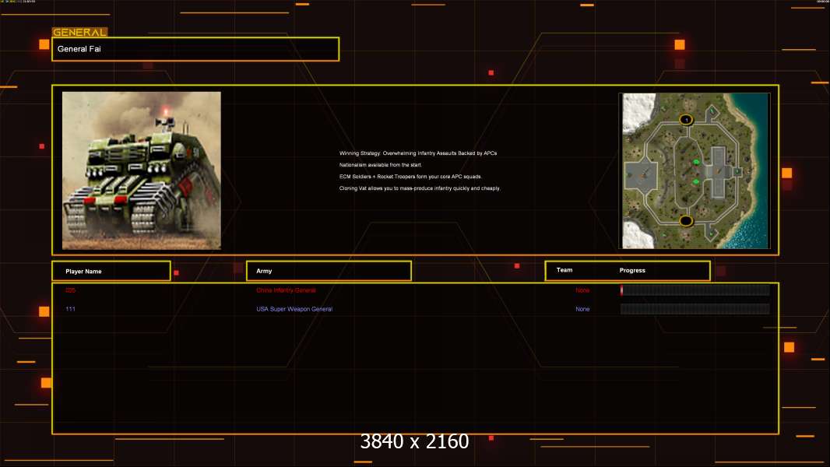Viewport: 830px width, 467px height.
Task: Click the ECM Soldiers + Rocket Troopers line
Action: click(x=411, y=177)
